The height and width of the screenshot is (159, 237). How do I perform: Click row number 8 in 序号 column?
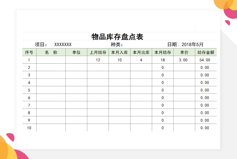click(29, 113)
